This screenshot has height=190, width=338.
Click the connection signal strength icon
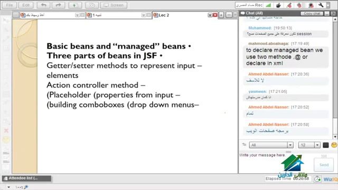click(x=268, y=5)
